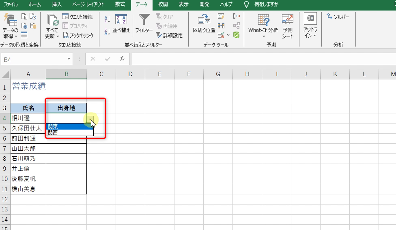This screenshot has height=230, width=396.
Task: Open the 数式 ribbon tab
Action: coord(120,4)
